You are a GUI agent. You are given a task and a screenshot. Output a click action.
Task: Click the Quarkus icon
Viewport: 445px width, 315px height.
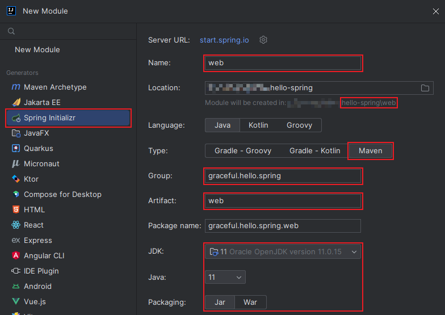16,149
